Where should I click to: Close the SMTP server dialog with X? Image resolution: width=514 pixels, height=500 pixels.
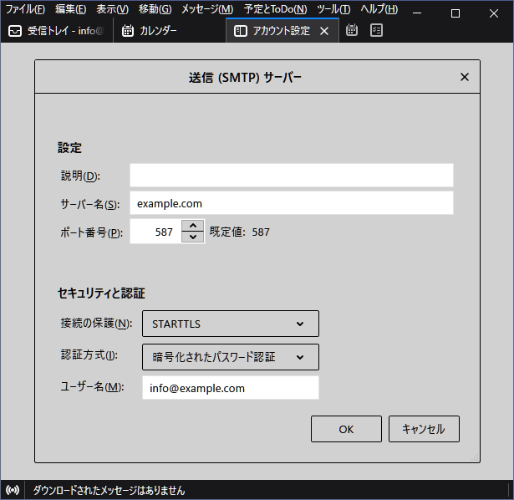[x=465, y=78]
